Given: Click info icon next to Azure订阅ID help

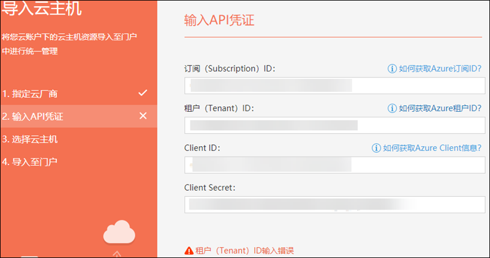Looking at the screenshot, I should click(x=392, y=69).
